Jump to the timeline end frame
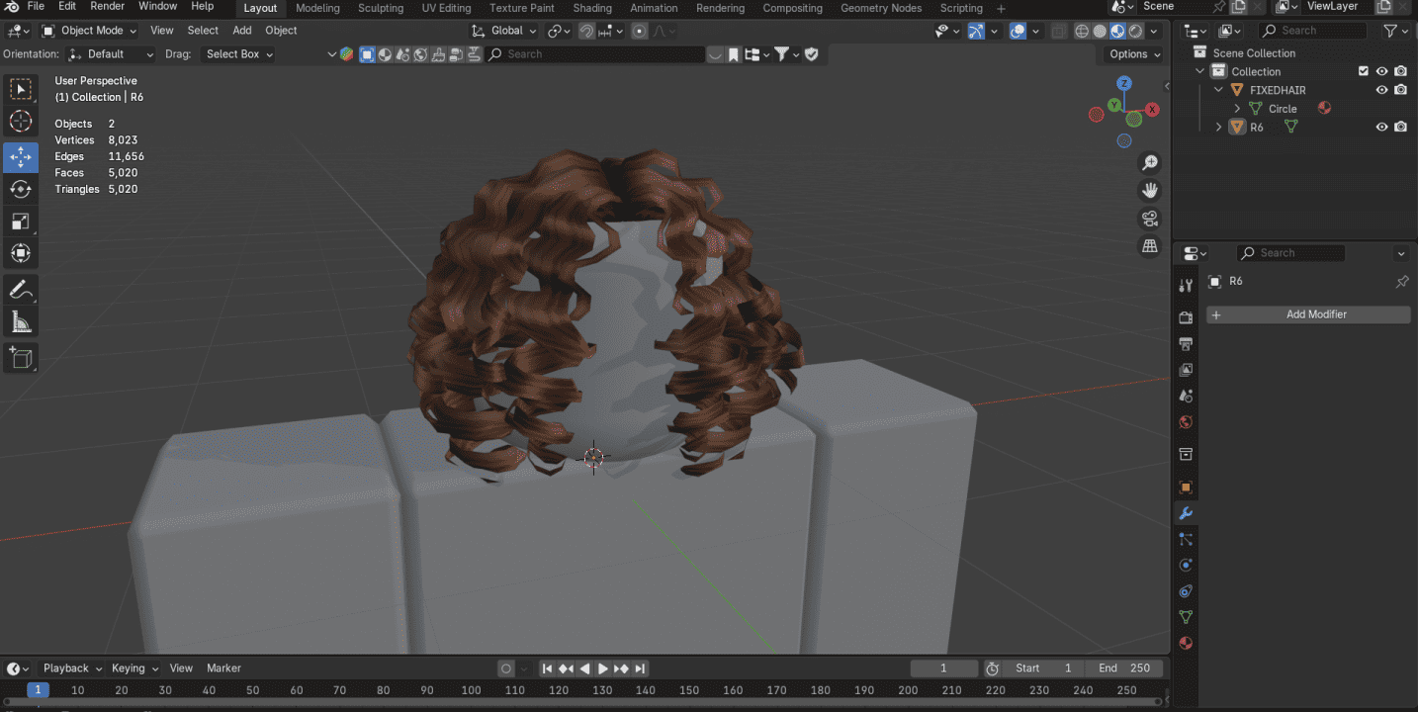 pyautogui.click(x=640, y=668)
